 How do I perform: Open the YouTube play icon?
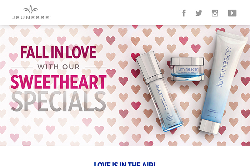click(x=232, y=13)
